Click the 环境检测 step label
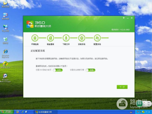 35,44
